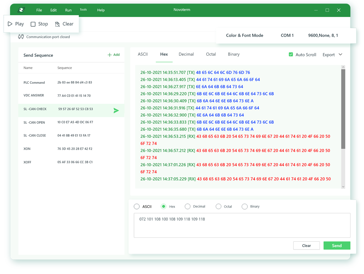Click the plus icon for Add sequence
Image resolution: width=364 pixels, height=274 pixels.
tap(109, 55)
